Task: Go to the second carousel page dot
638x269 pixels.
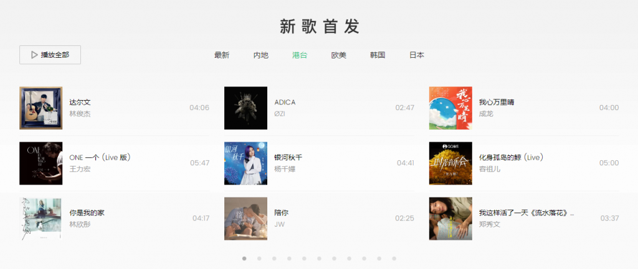Action: 259,258
